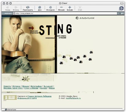Click the photo of Sting with guitar
The height and width of the screenshot is (112, 126).
[x=28, y=44]
